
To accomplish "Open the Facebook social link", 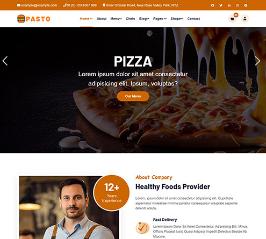I will click(212, 5).
